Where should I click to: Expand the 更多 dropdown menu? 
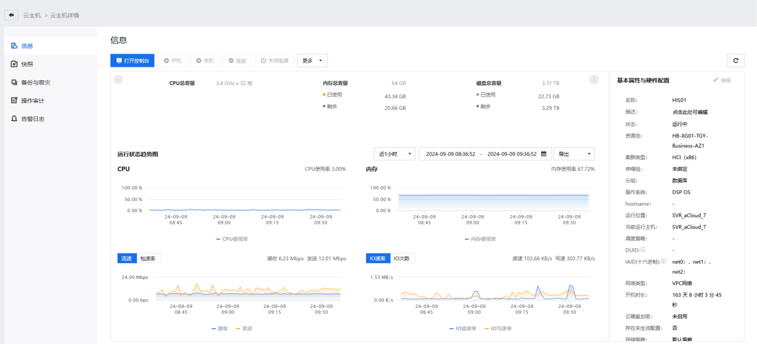point(312,60)
